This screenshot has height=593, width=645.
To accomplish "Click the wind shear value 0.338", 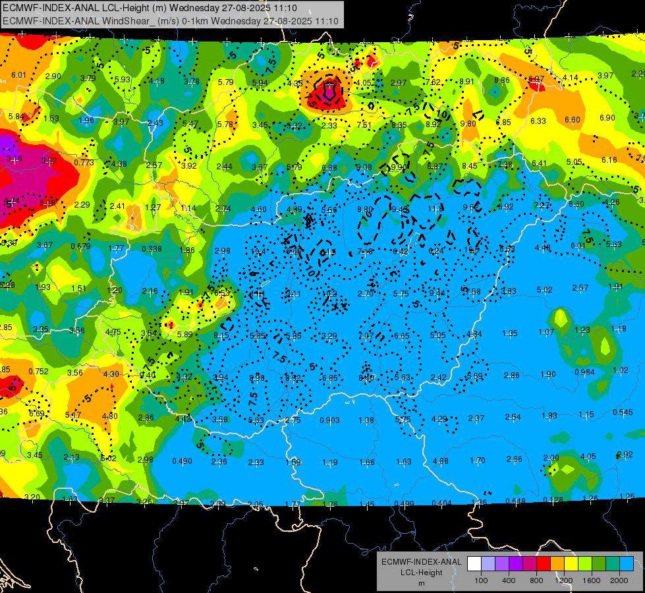I will coord(152,249).
